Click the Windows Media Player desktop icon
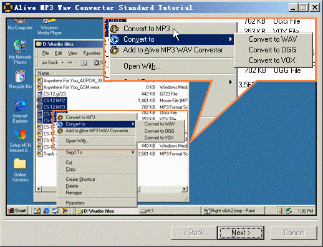Viewport: 323px width, 247px height. 49,27
